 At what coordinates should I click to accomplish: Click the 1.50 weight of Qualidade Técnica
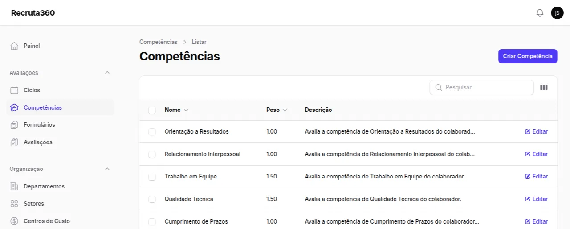coord(272,199)
